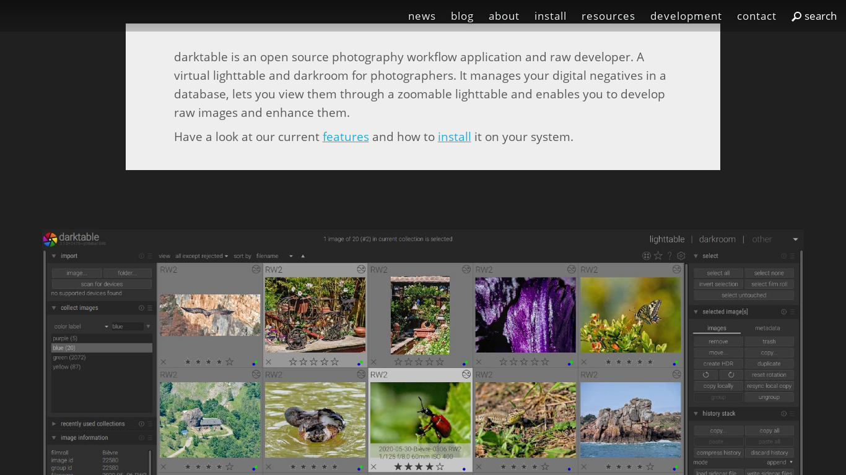Click the rotate clockwise icon button
This screenshot has width=846, height=475.
point(731,375)
